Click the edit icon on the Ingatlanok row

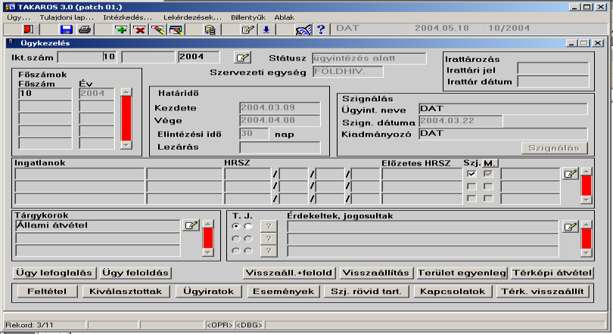coord(571,174)
